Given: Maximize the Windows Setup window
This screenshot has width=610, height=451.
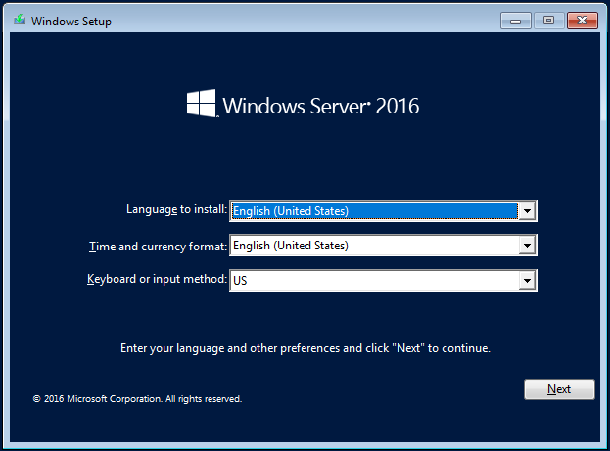Looking at the screenshot, I should [548, 21].
